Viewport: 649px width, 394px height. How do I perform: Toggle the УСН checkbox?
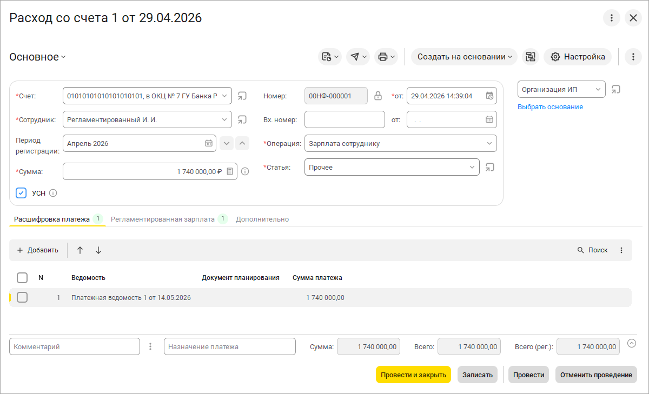[x=21, y=193]
